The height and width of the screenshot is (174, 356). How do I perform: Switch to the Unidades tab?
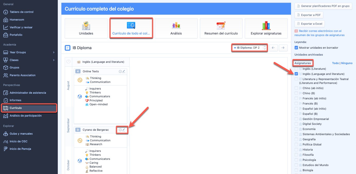click(x=86, y=28)
